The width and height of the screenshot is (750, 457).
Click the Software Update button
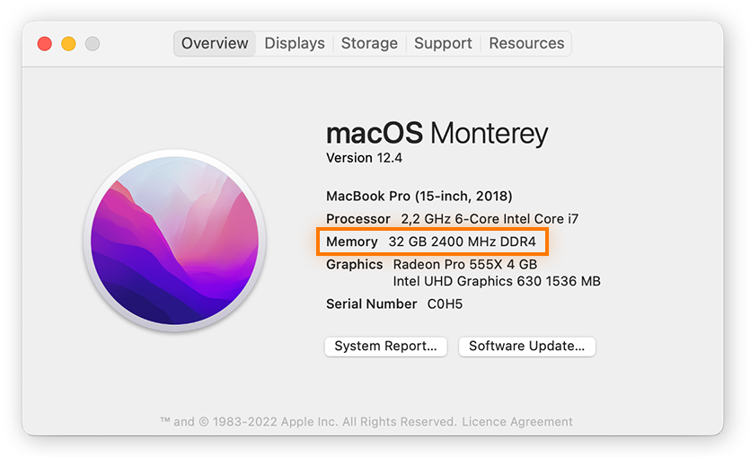pyautogui.click(x=526, y=346)
